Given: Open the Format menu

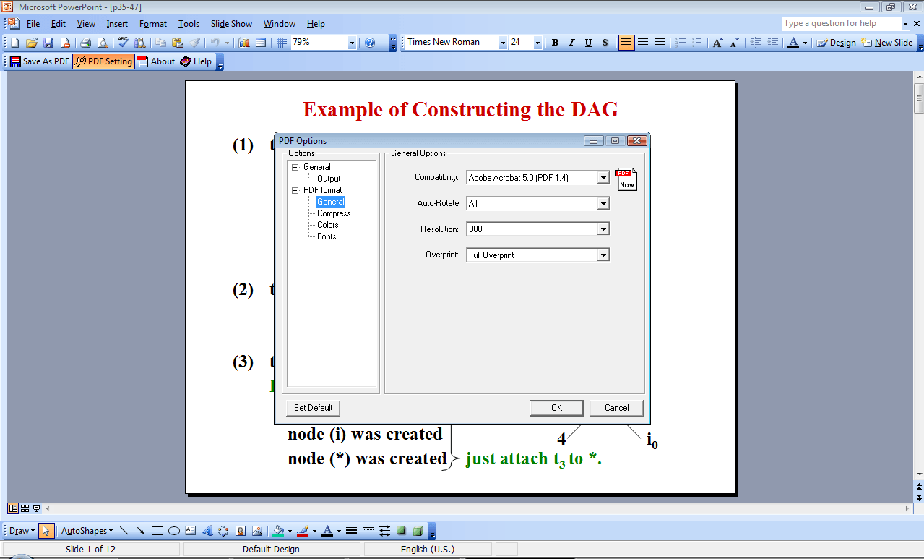Looking at the screenshot, I should coord(153,24).
